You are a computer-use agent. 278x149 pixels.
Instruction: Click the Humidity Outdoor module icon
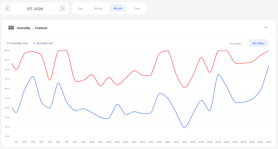[11, 28]
